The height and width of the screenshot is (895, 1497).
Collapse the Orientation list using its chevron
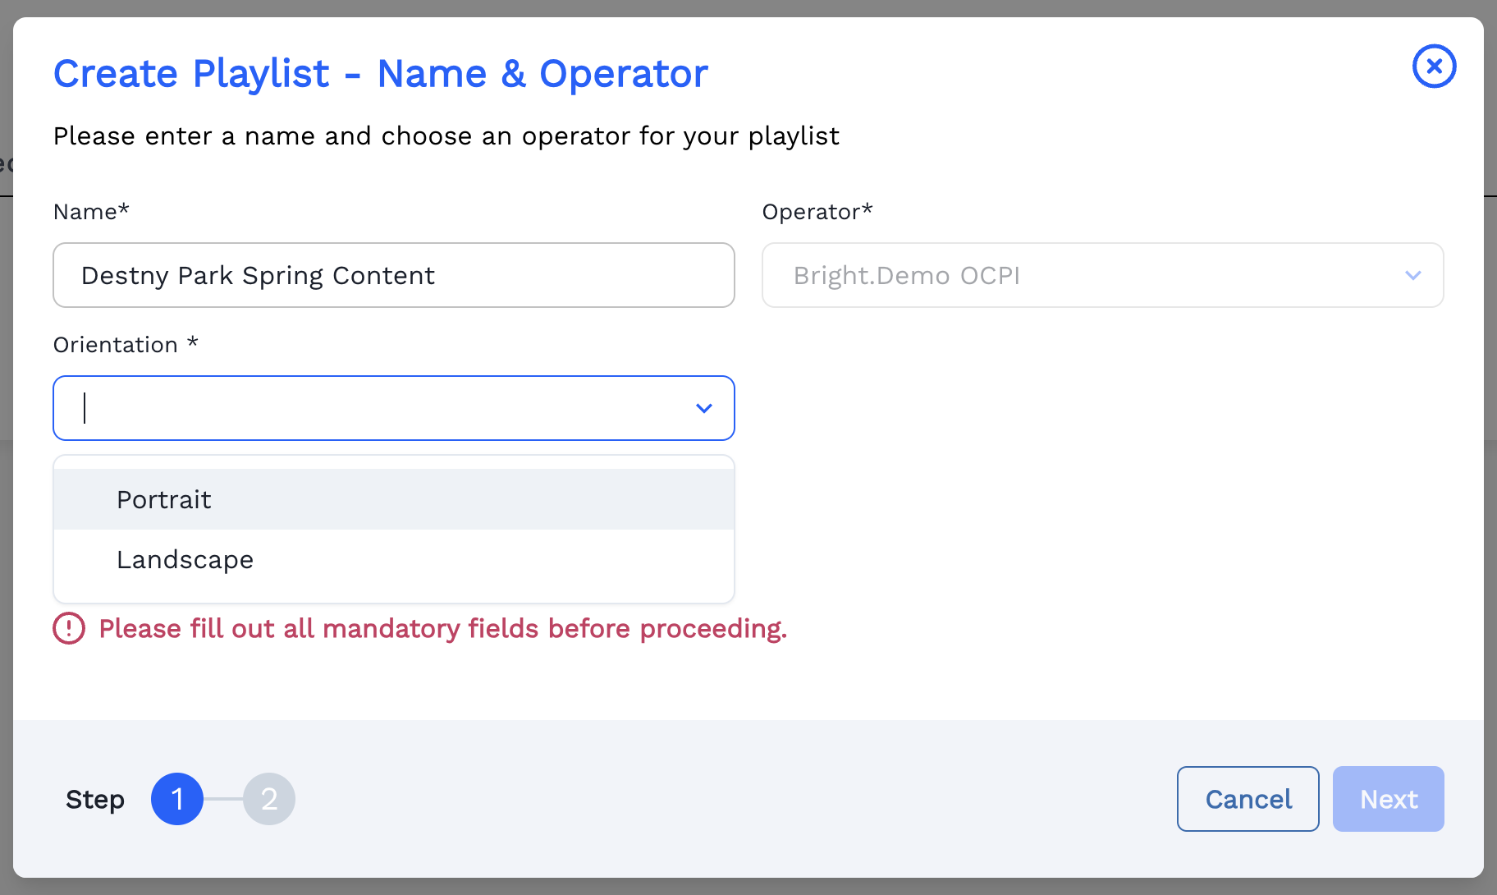[x=703, y=408]
